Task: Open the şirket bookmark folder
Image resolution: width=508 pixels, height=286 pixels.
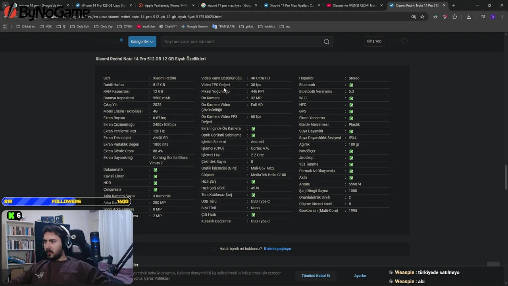Action: coord(246,26)
